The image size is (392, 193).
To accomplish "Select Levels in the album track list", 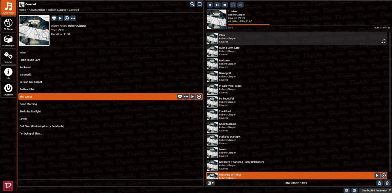I will [110, 119].
